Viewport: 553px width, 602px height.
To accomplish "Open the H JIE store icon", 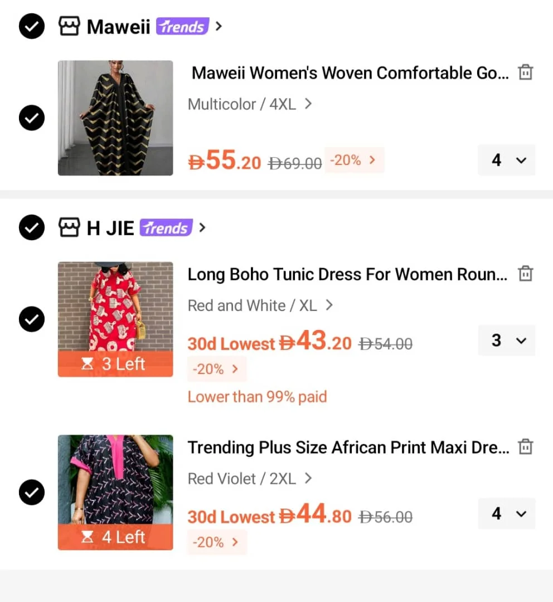I will click(69, 227).
